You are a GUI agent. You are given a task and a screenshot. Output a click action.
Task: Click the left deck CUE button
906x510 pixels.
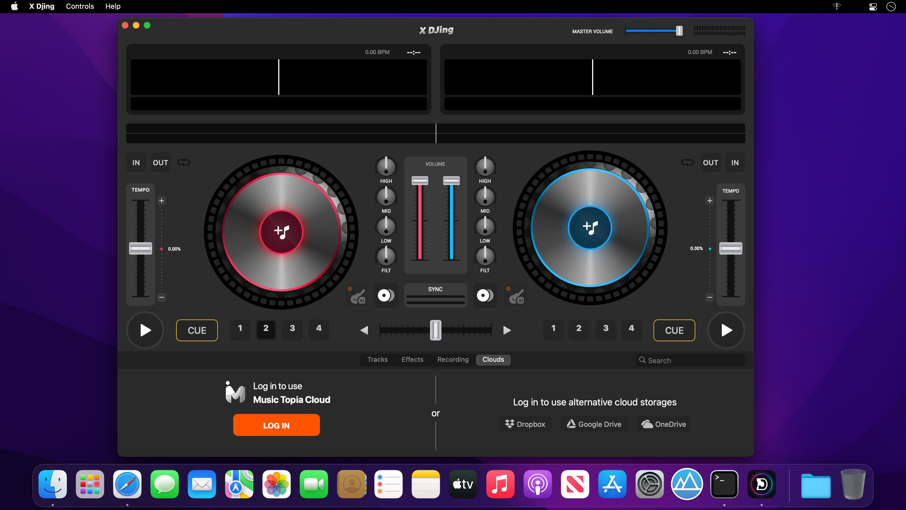coord(197,330)
